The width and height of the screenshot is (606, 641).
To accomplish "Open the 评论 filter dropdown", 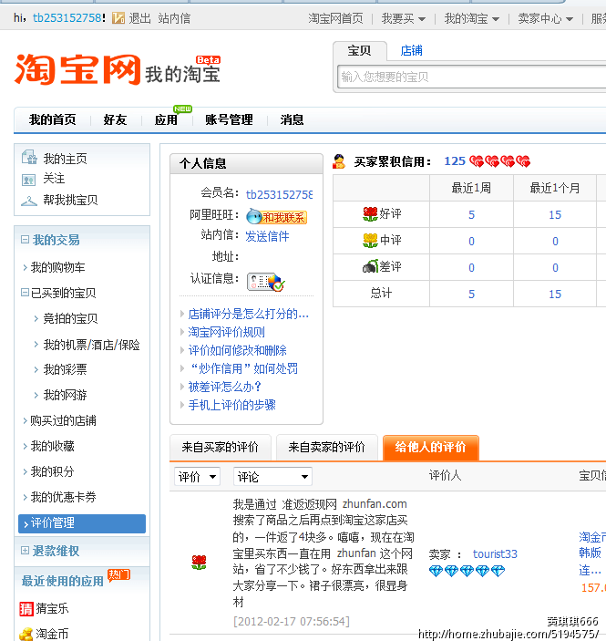I will (272, 477).
